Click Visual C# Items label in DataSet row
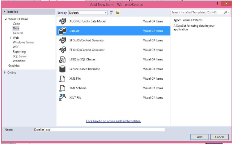The image size is (233, 144). point(153,31)
